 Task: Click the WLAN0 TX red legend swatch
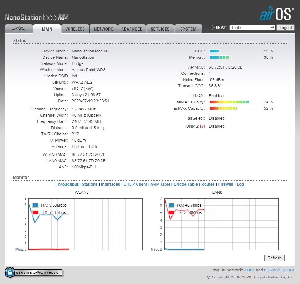tap(36, 212)
